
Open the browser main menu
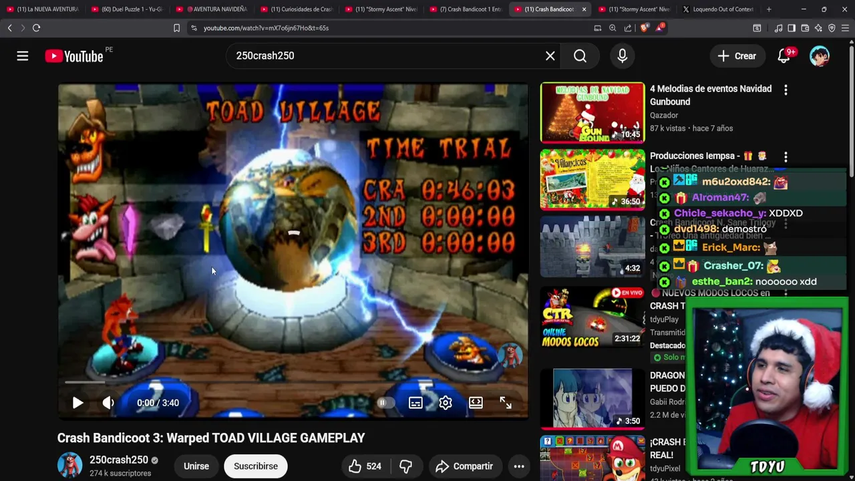(x=846, y=28)
